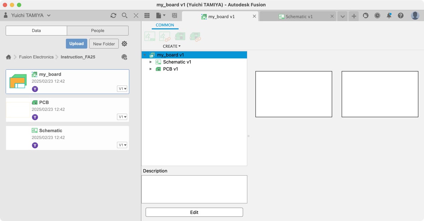Image resolution: width=424 pixels, height=221 pixels.
Task: Select the my_board file name
Action: 50,74
